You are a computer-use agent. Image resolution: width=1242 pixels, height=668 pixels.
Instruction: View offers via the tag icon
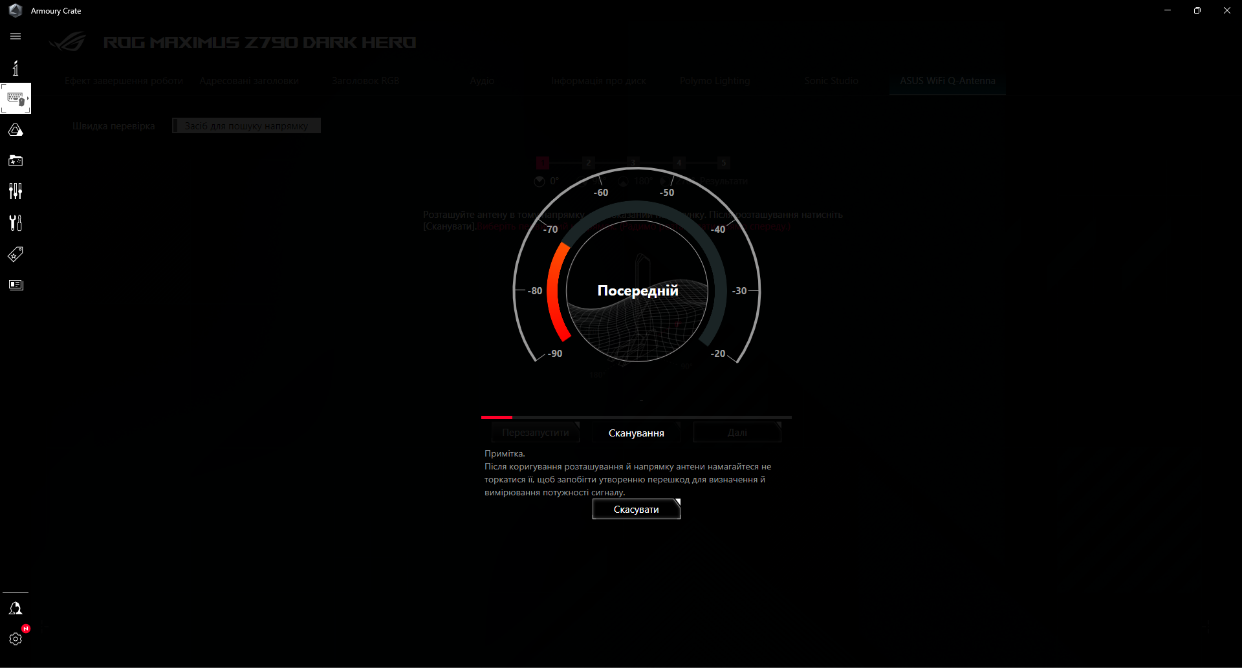16,254
